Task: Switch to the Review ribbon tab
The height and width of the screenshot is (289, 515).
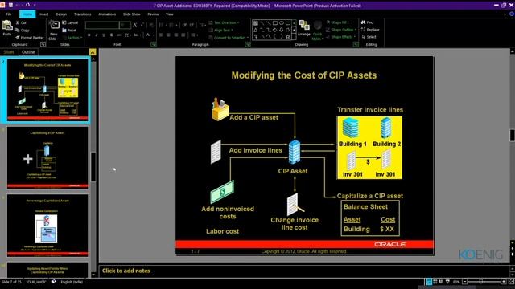Action: (x=153, y=14)
